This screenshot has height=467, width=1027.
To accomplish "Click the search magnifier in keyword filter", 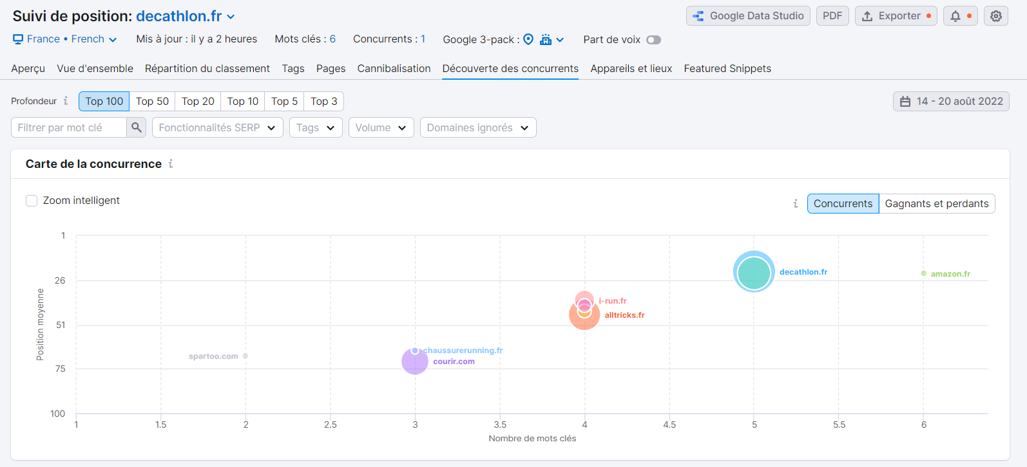I will pyautogui.click(x=136, y=127).
